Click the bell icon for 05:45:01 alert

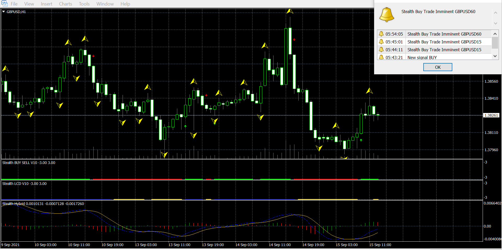coord(381,42)
